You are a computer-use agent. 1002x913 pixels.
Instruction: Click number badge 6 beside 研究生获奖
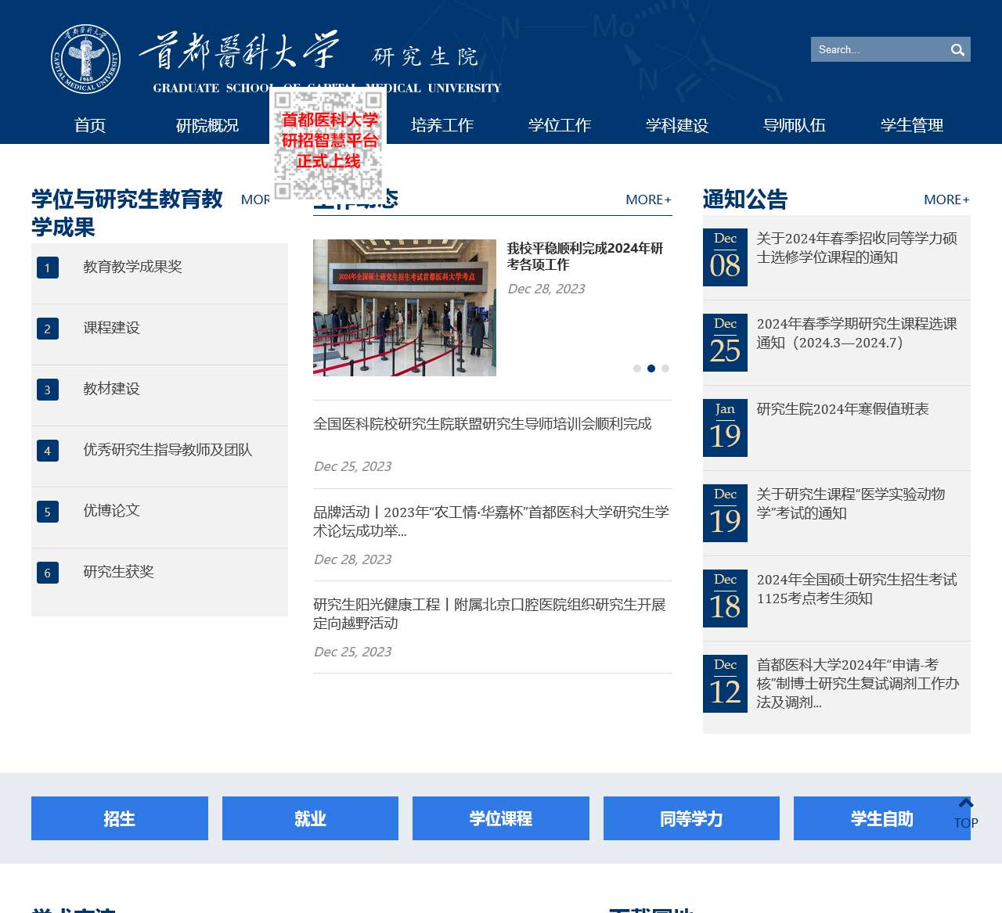tap(48, 573)
